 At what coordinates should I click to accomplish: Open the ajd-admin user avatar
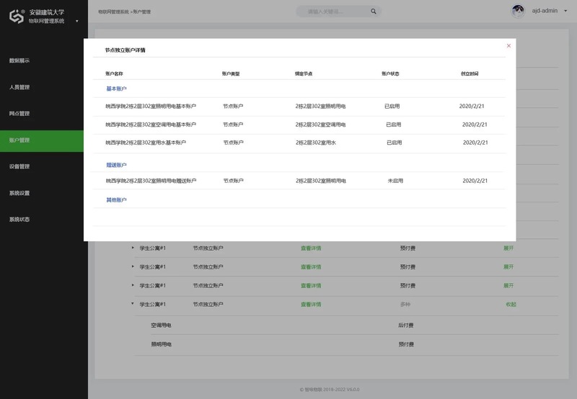518,12
